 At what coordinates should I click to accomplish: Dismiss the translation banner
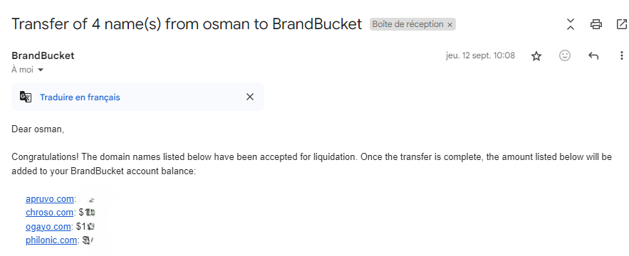(x=250, y=97)
